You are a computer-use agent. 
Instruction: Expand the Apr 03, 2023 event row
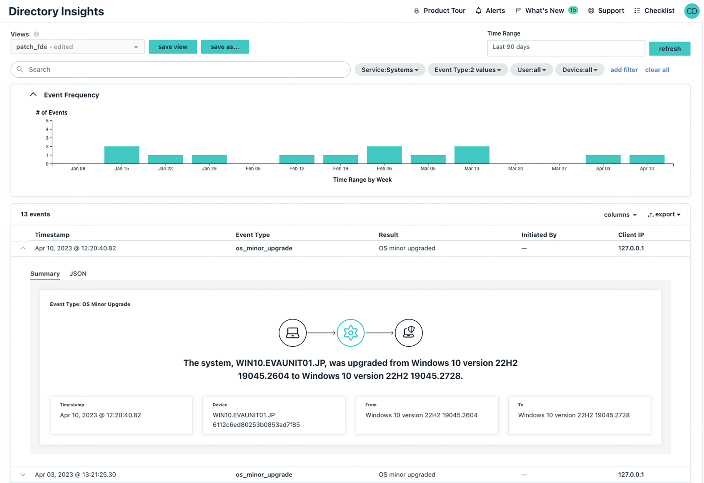point(23,475)
